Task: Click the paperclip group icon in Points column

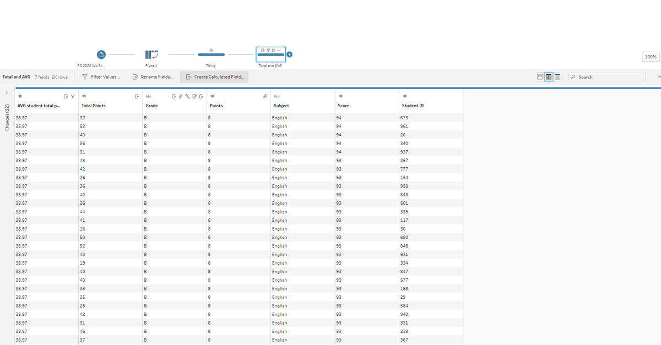Action: point(265,96)
